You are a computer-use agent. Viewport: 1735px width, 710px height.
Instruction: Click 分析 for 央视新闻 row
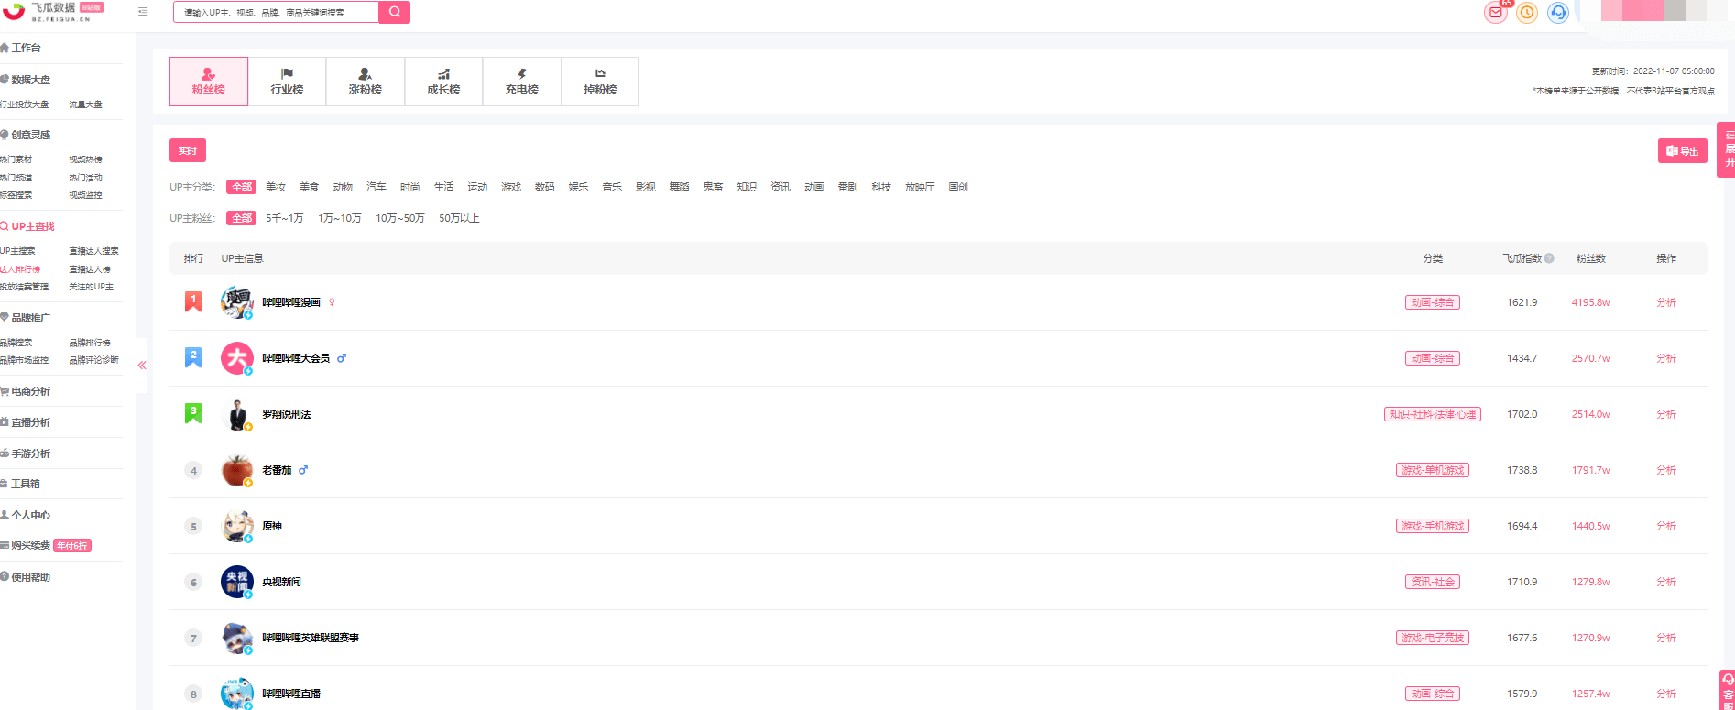pos(1666,582)
